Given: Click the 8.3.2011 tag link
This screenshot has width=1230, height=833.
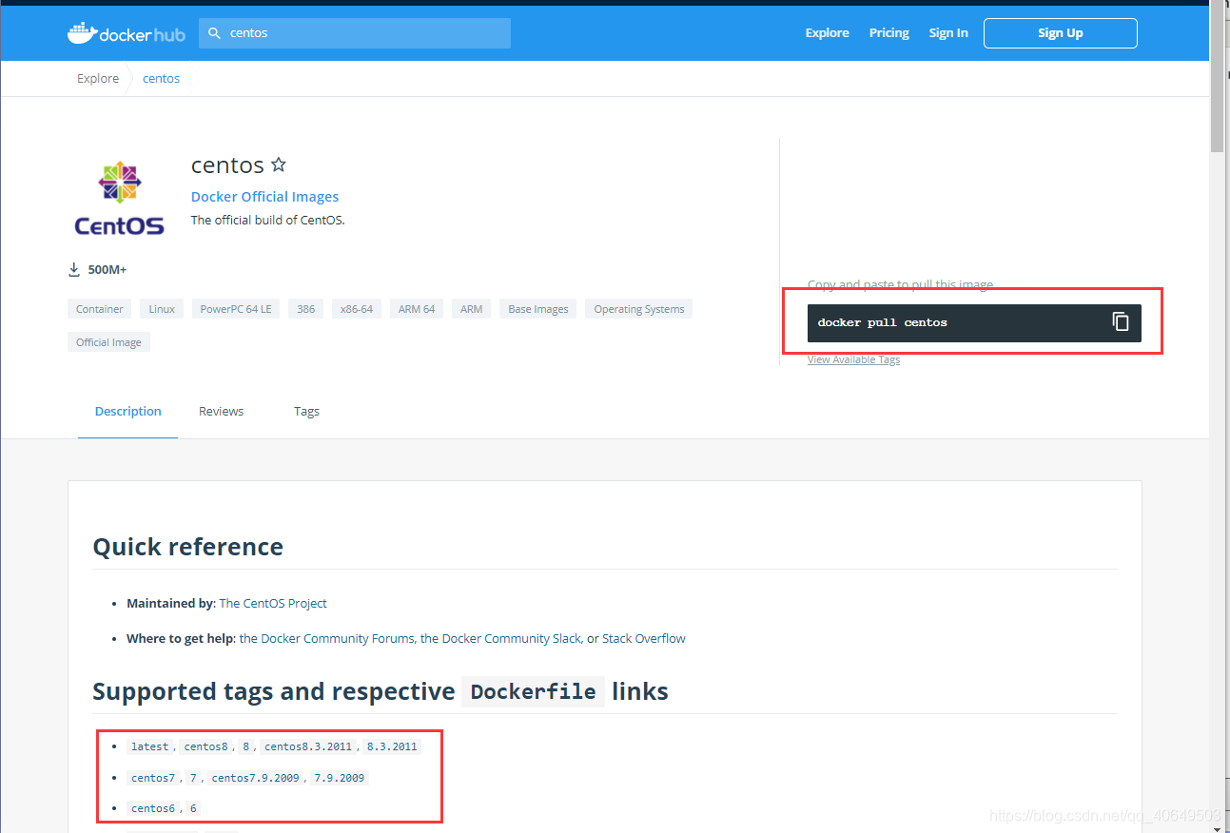Looking at the screenshot, I should pos(391,746).
